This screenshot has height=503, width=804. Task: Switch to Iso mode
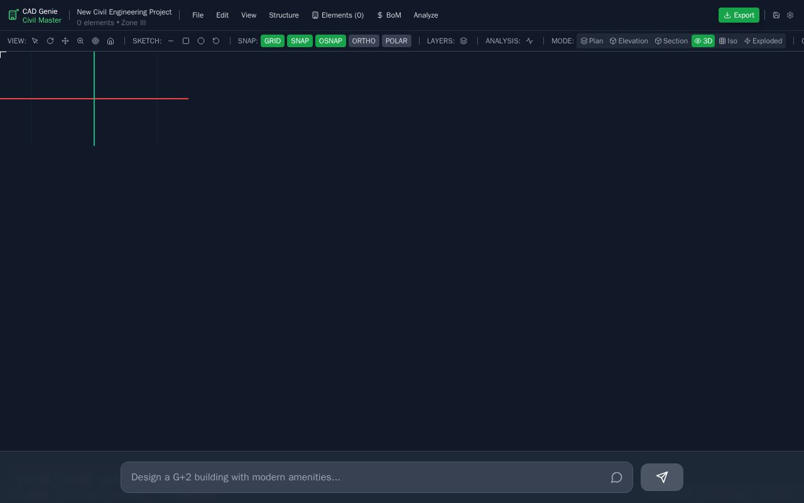pyautogui.click(x=728, y=41)
